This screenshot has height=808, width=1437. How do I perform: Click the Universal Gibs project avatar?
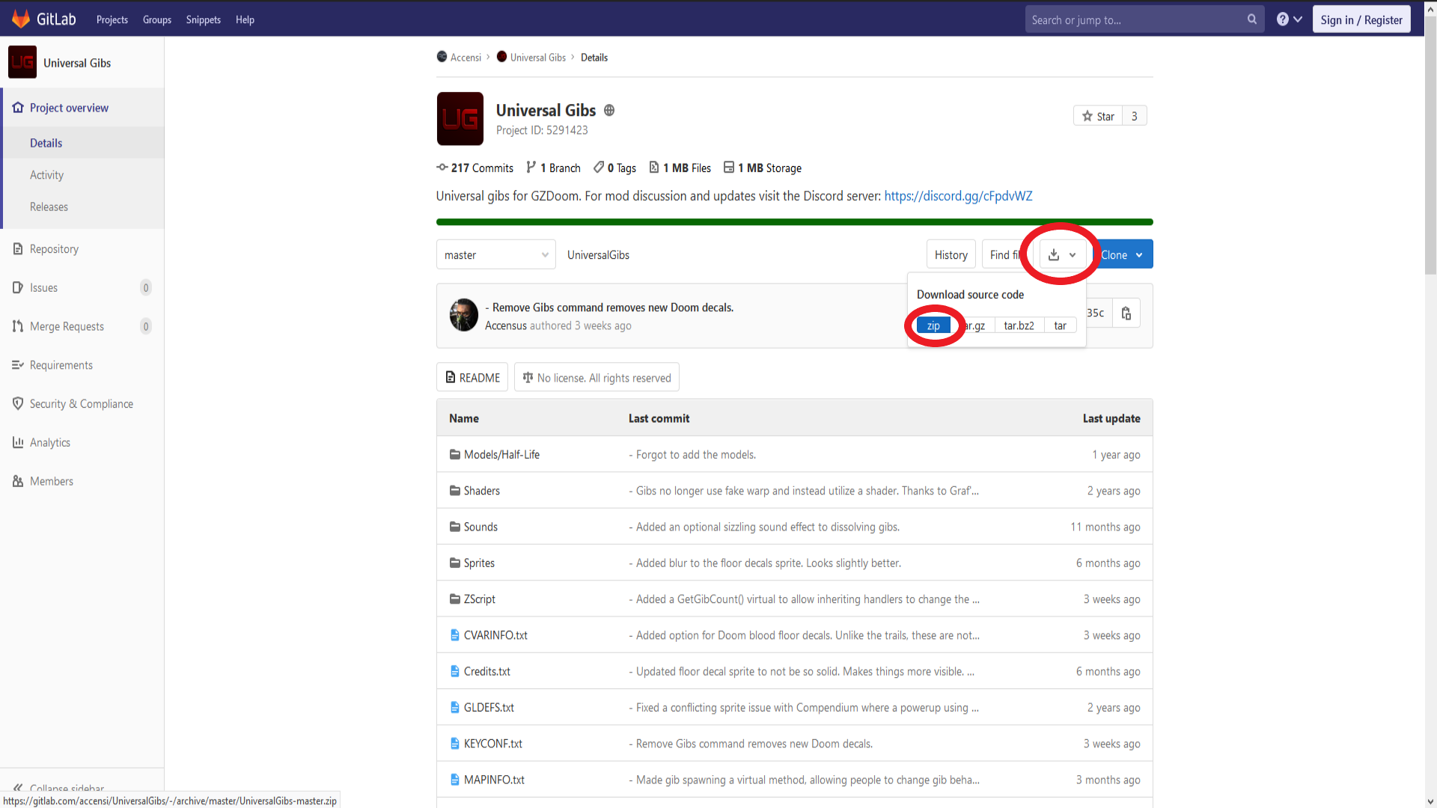click(x=460, y=119)
